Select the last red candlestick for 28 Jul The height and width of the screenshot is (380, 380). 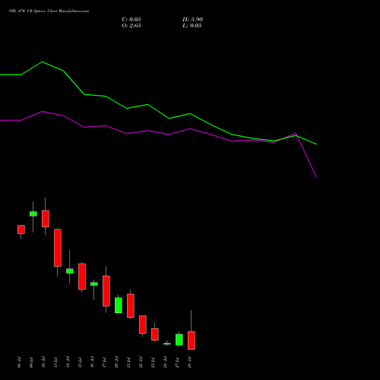point(192,340)
